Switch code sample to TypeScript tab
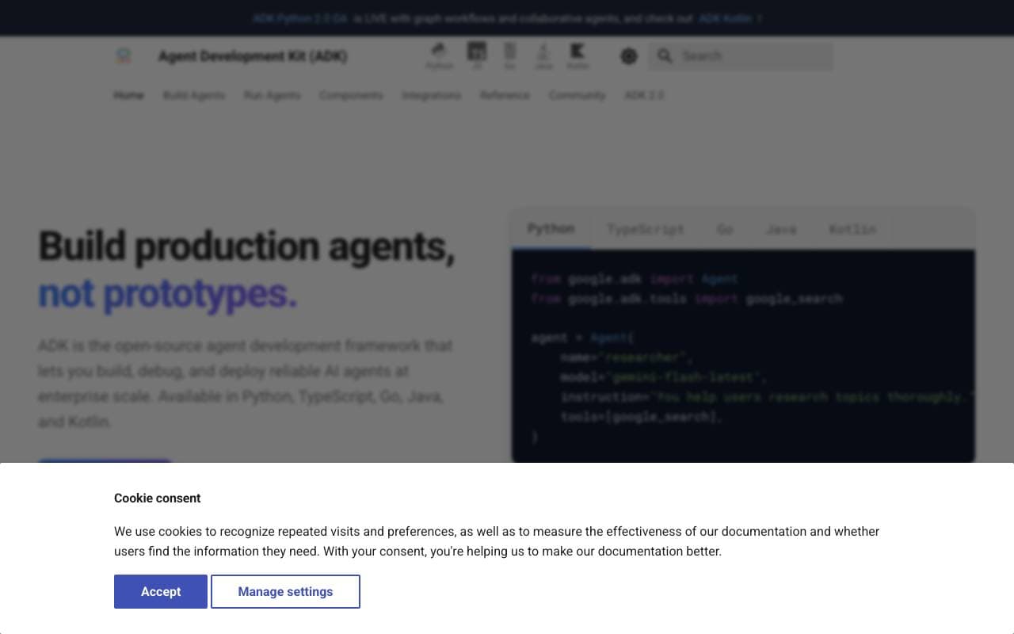 point(645,229)
